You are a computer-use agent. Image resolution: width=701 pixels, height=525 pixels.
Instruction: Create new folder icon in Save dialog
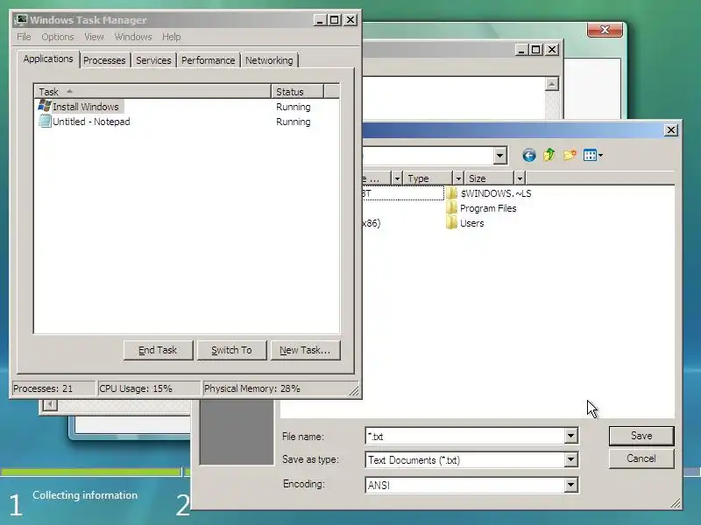coord(569,155)
